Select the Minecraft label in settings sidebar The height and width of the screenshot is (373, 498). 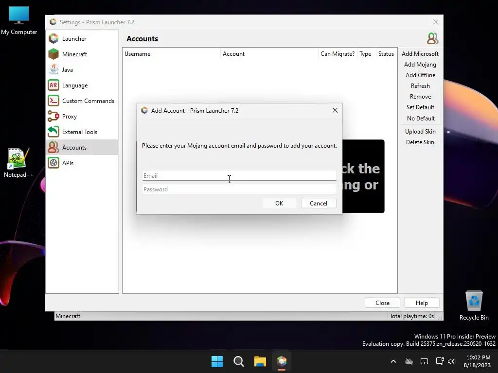click(x=74, y=54)
